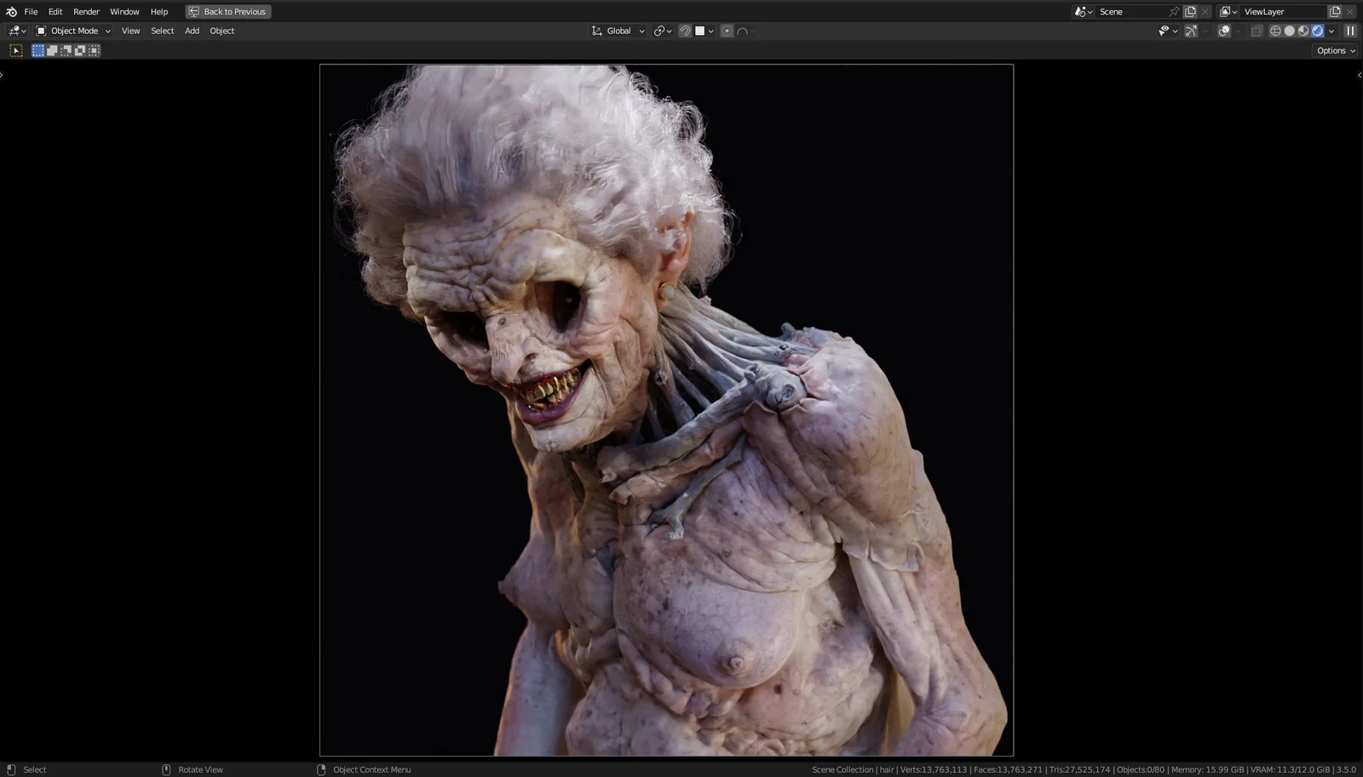Open the Snapping magnet options

click(x=684, y=31)
